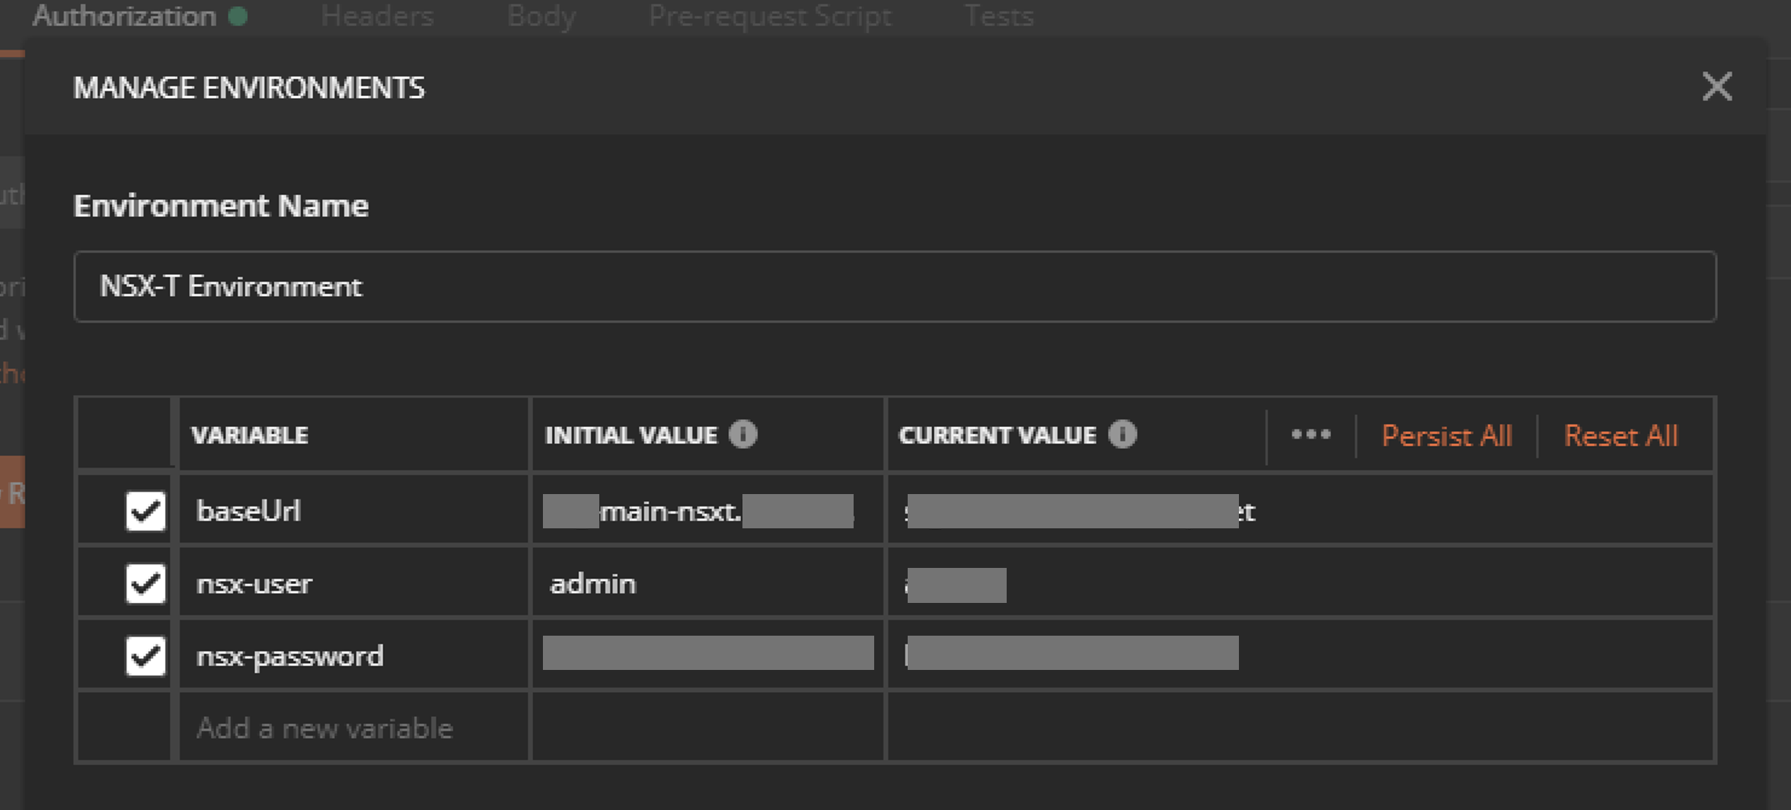Open the three-dot options menu
This screenshot has width=1791, height=810.
tap(1311, 435)
